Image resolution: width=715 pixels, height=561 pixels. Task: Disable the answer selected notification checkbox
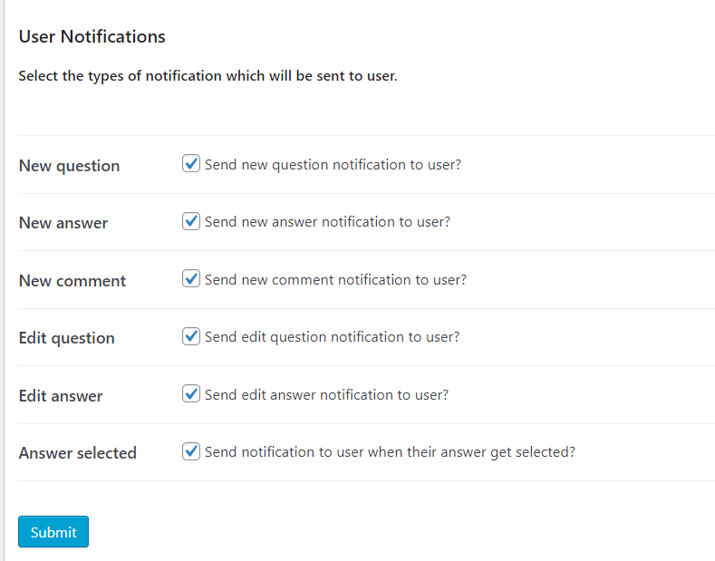click(191, 451)
